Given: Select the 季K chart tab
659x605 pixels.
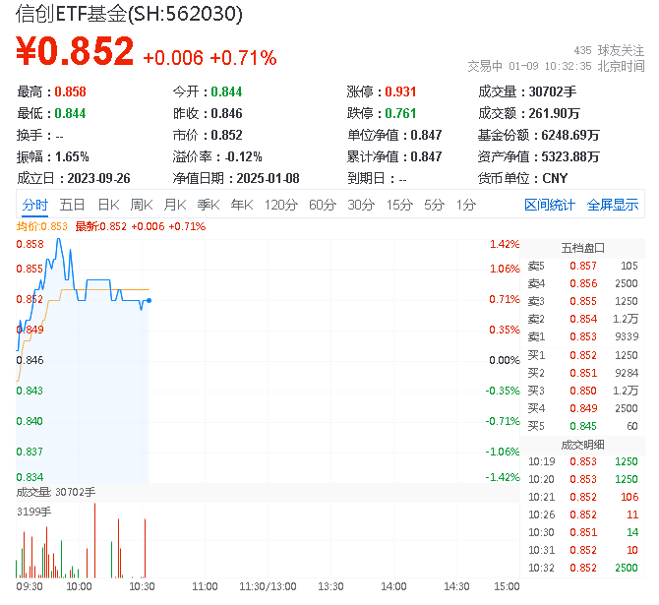Looking at the screenshot, I should (x=209, y=206).
